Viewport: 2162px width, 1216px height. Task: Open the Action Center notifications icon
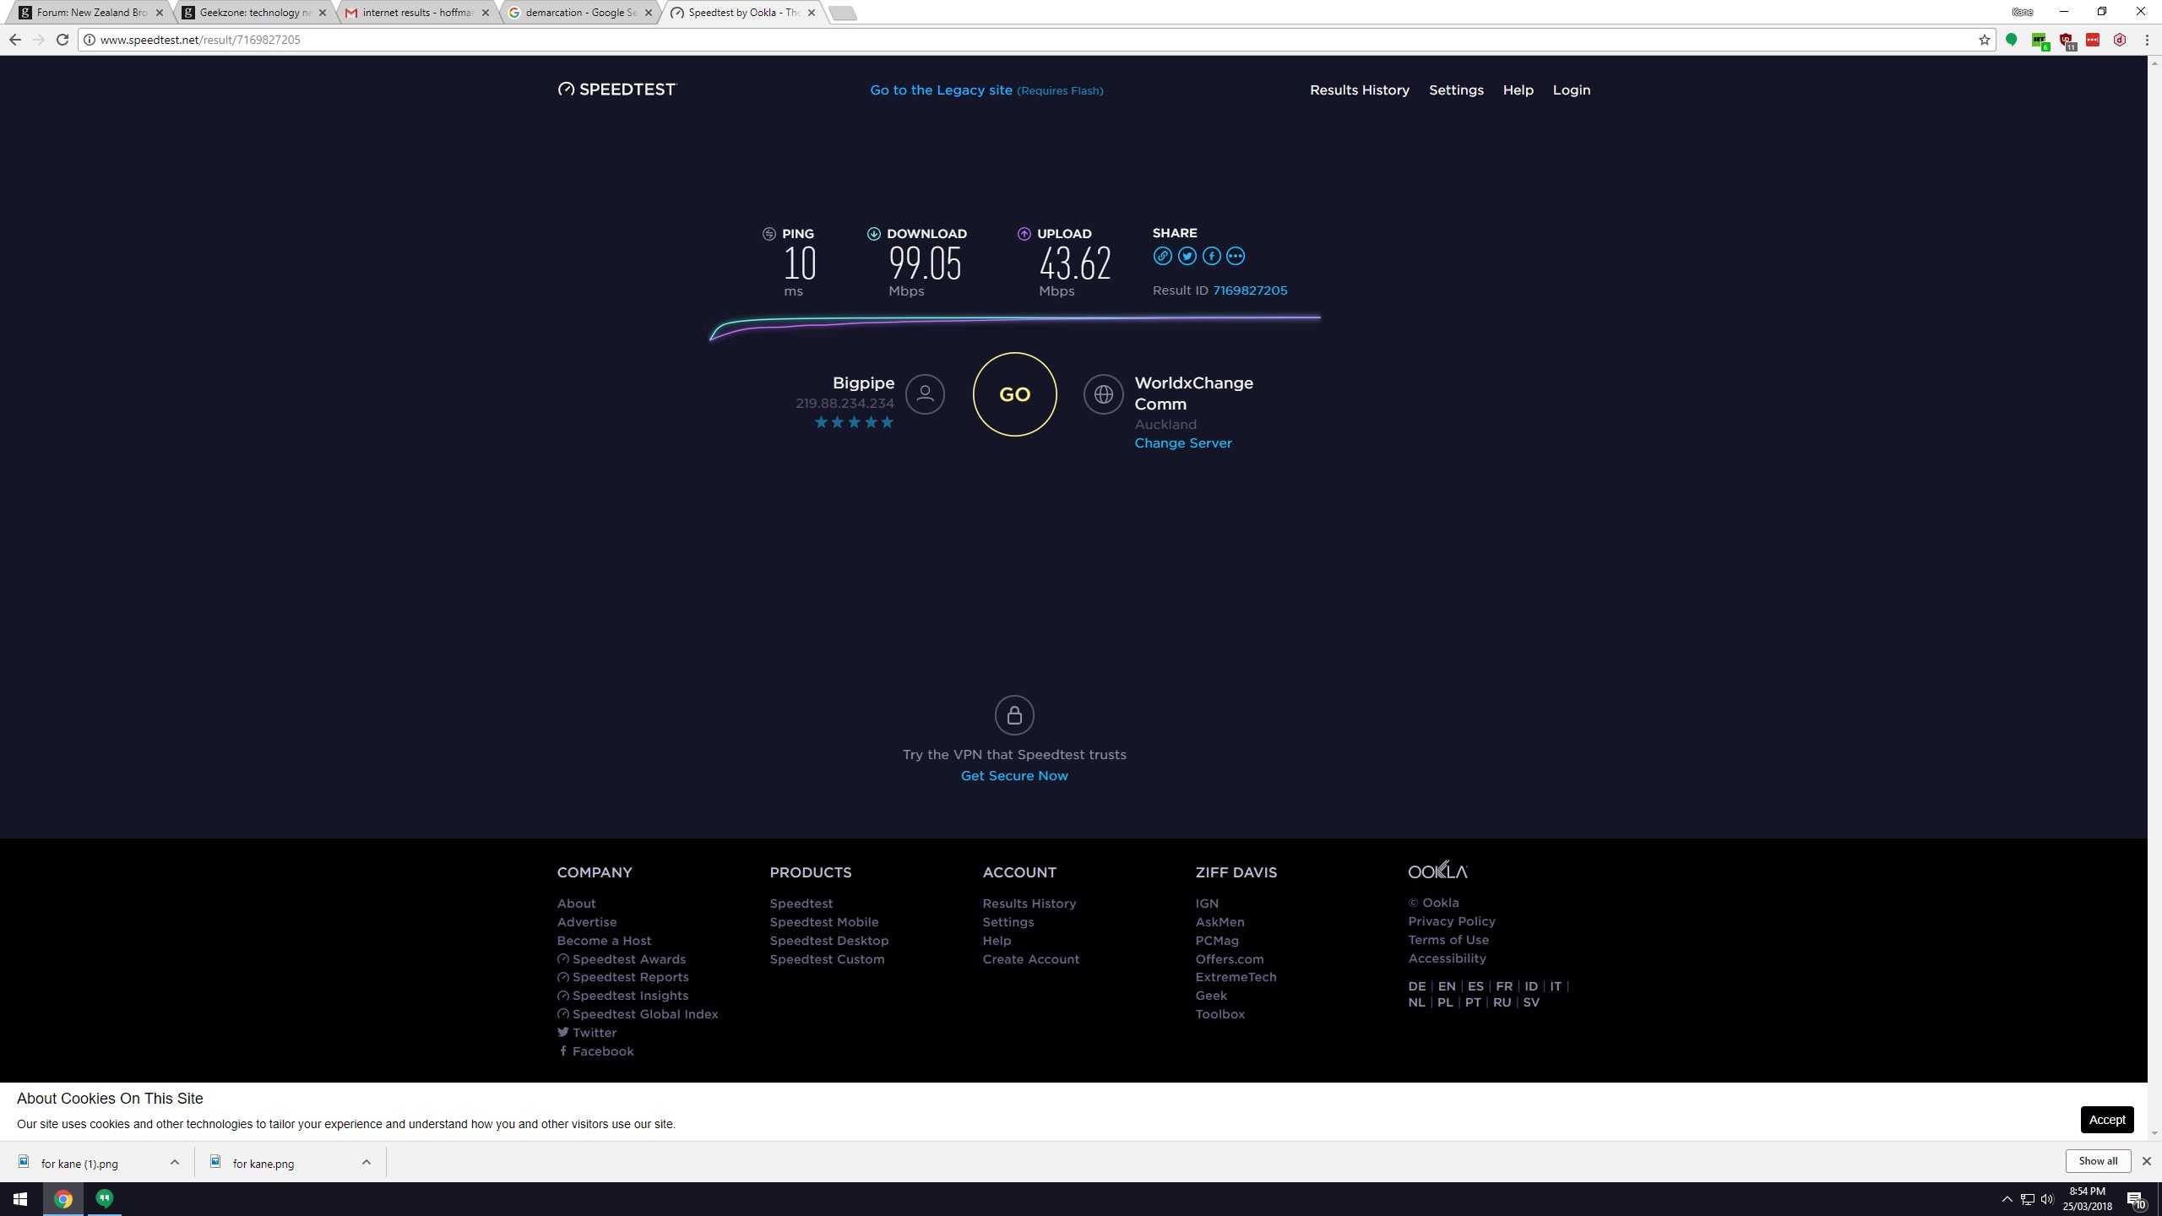[2137, 1199]
